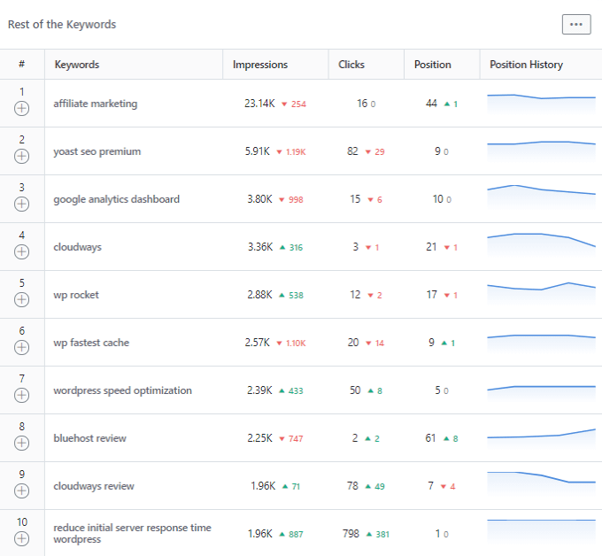Screen dimensions: 602x556
Task: Select the google analytics dashboard keyword
Action: tap(116, 199)
